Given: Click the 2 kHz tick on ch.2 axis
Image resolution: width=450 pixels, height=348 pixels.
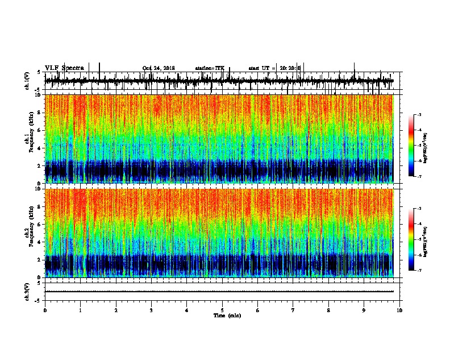Looking at the screenshot, I should [40, 260].
